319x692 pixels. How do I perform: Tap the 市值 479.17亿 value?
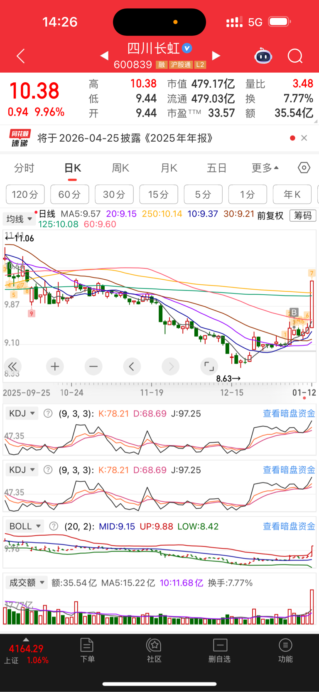tap(213, 84)
